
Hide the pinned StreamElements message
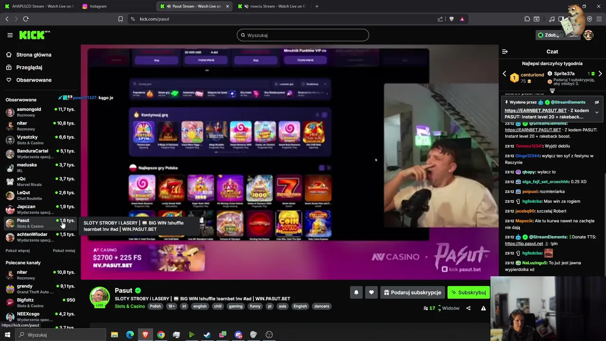597,102
